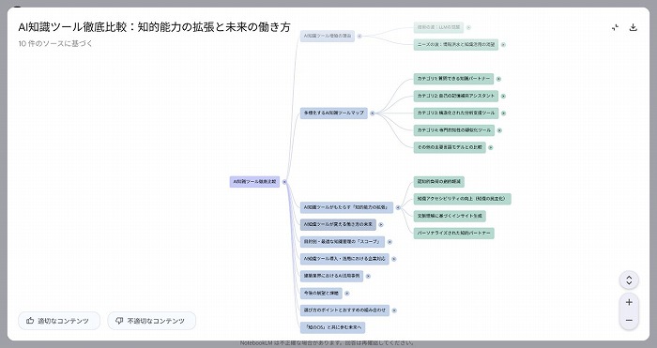The width and height of the screenshot is (657, 348).
Task: Expand the 建築業界におけるAI活用事例 arrow
Action: (368, 276)
